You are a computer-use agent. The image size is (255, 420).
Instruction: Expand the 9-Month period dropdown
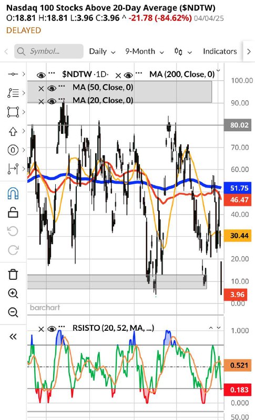[144, 51]
